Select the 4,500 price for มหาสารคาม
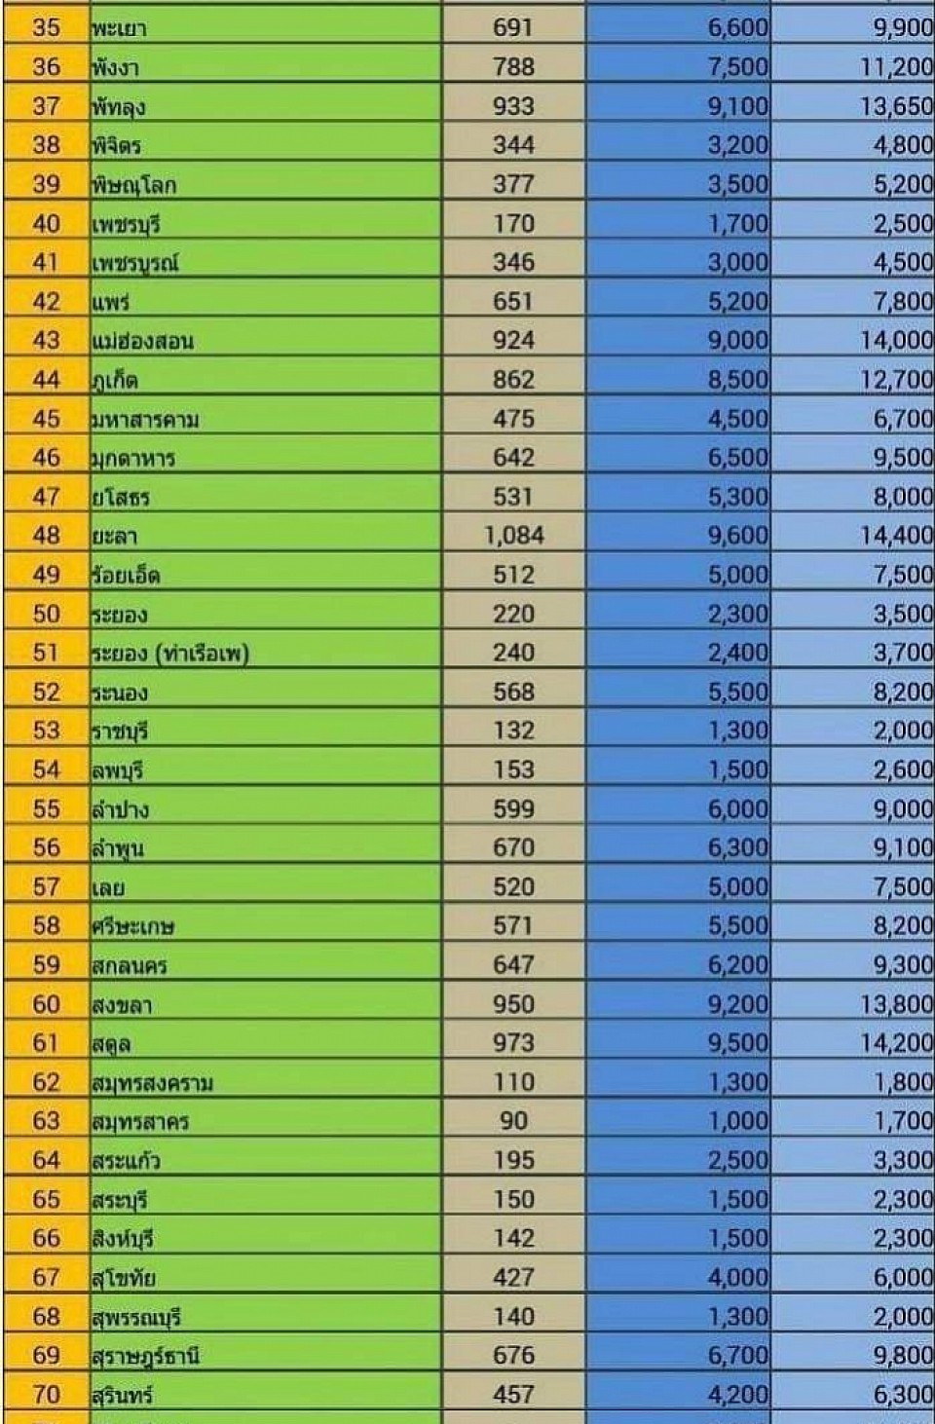This screenshot has height=1424, width=935. click(x=678, y=419)
